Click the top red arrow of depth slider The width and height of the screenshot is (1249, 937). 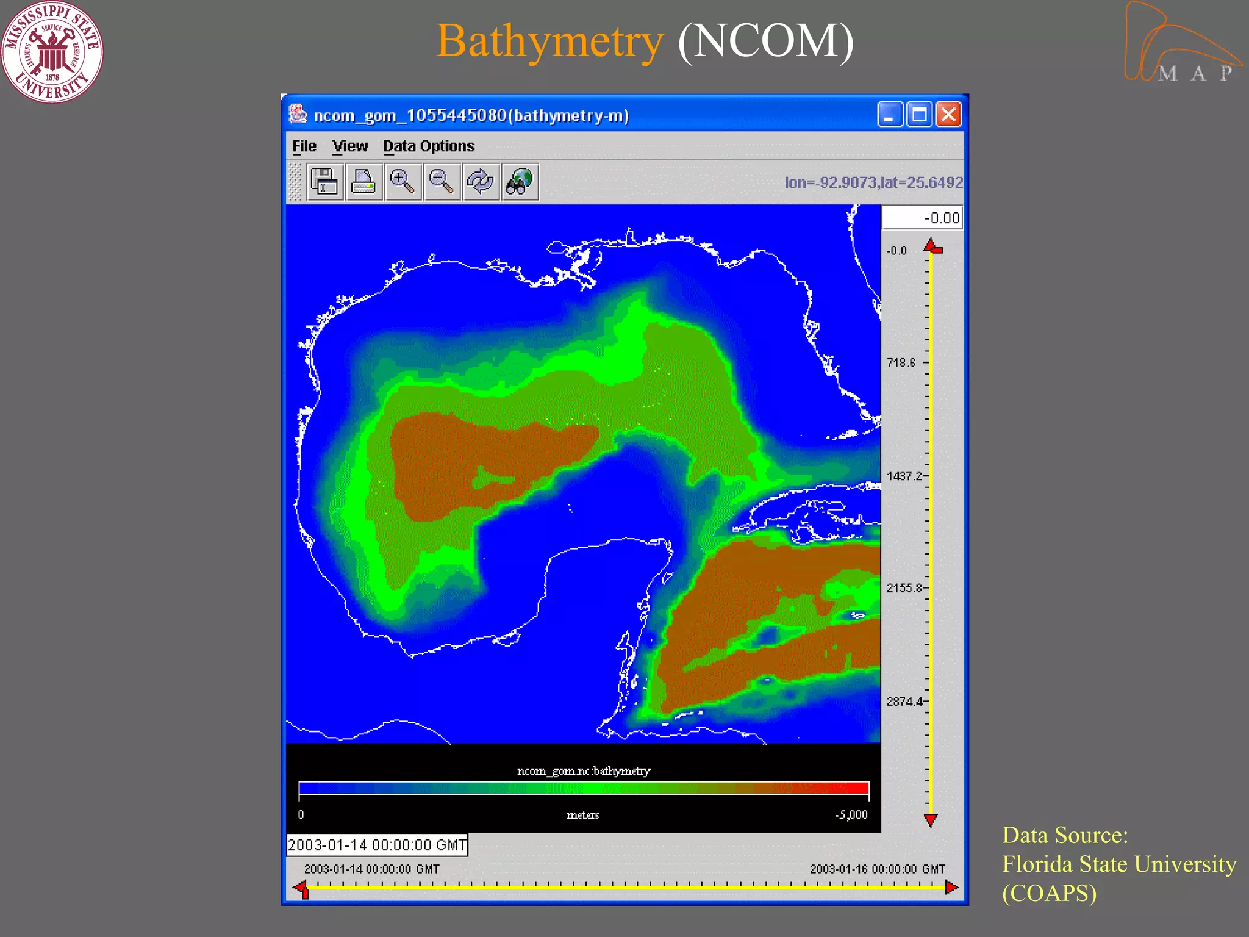(932, 246)
